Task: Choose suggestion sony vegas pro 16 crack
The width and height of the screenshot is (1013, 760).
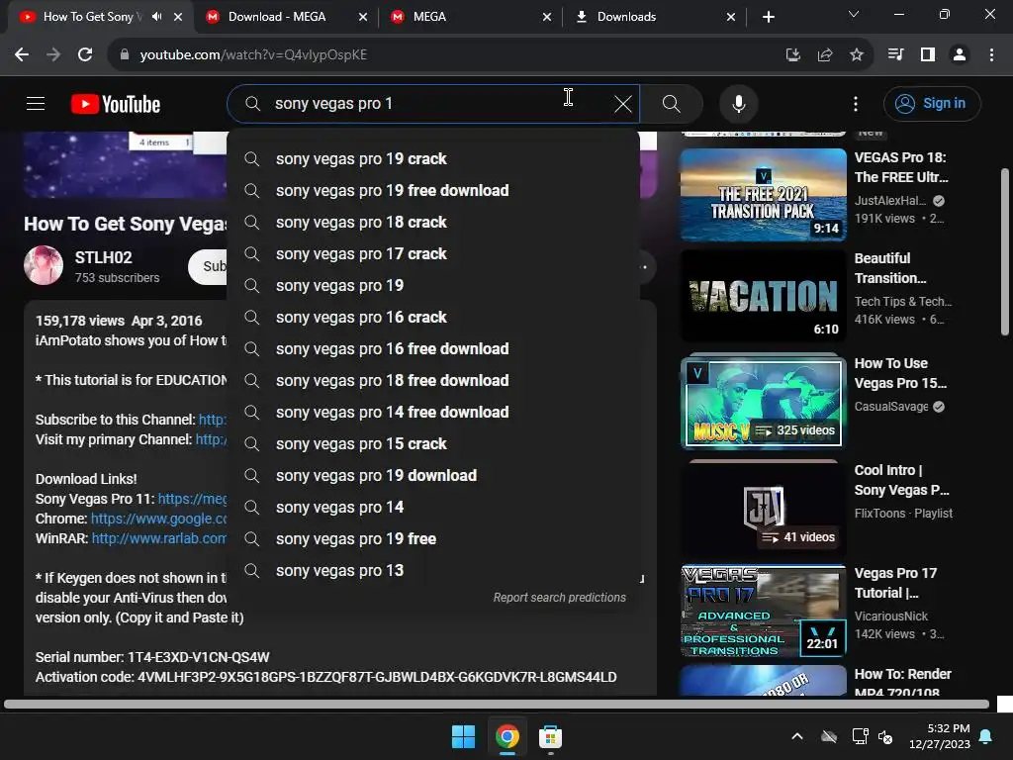Action: tap(433, 318)
